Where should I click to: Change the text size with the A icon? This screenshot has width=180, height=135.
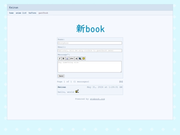tap(76, 59)
